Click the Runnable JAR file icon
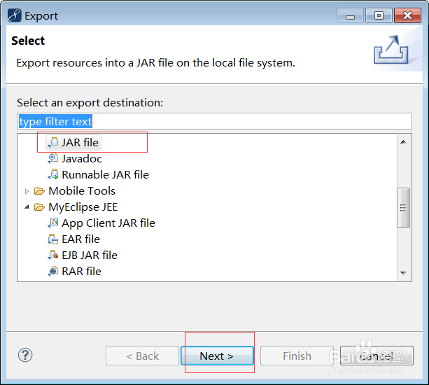Viewport: 429px width, 385px height. point(53,175)
